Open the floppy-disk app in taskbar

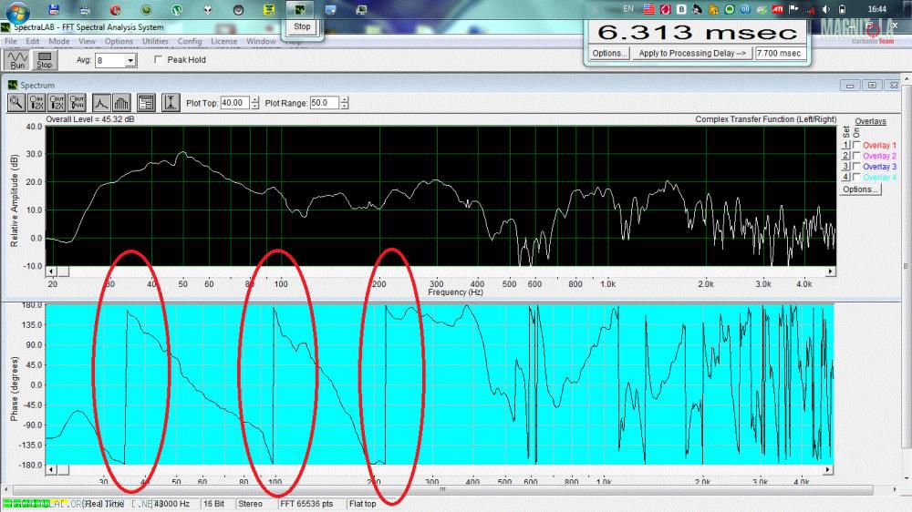tap(54, 9)
